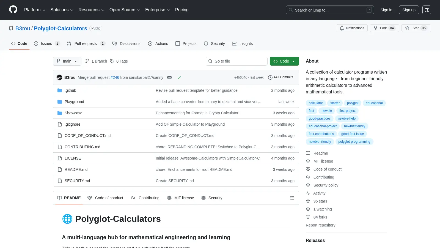
Task: Open the main branch selector dropdown
Action: (x=67, y=61)
